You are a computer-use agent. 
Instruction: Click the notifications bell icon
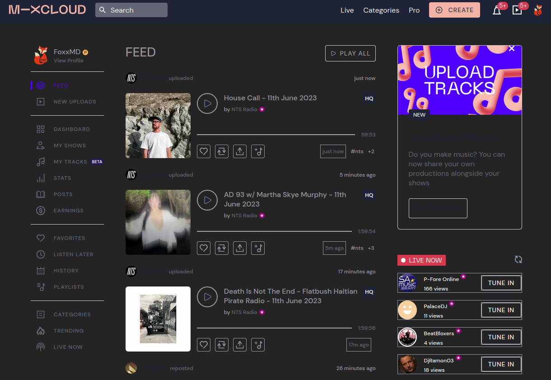pos(497,10)
